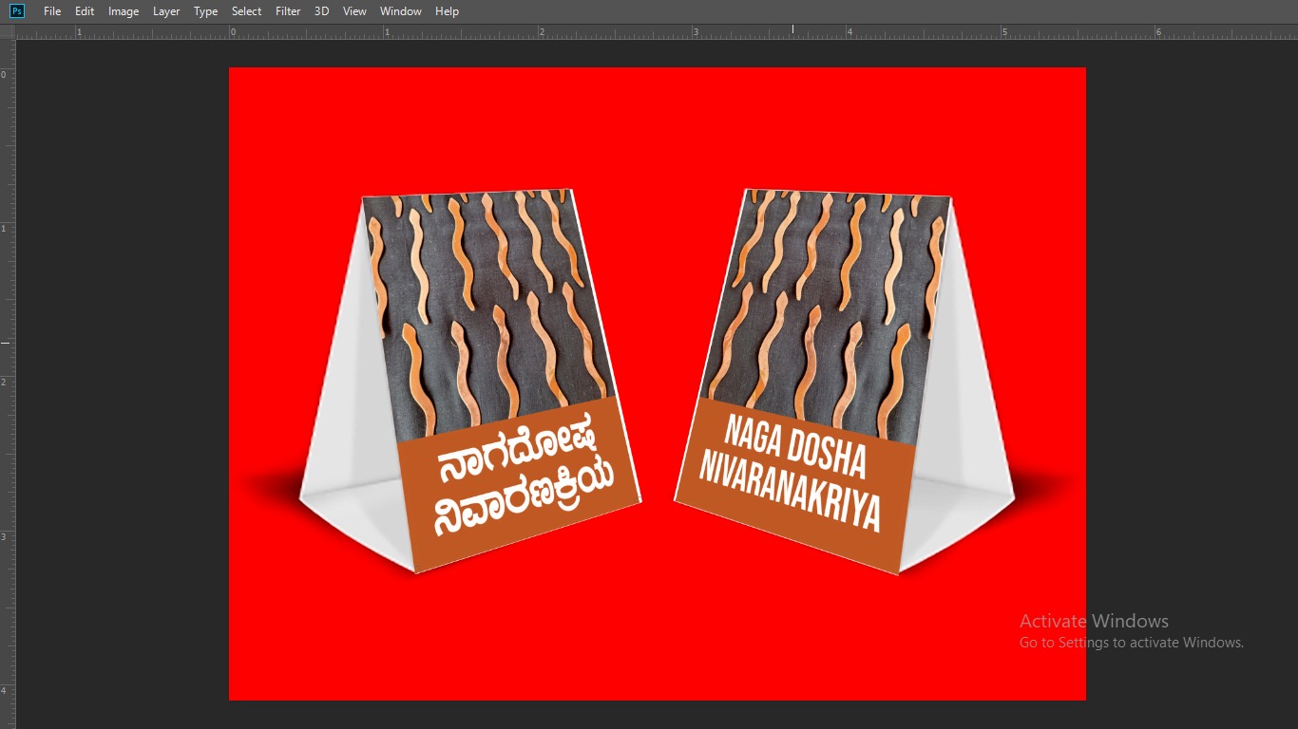Viewport: 1298px width, 729px height.
Task: Open the Type menu
Action: point(205,11)
